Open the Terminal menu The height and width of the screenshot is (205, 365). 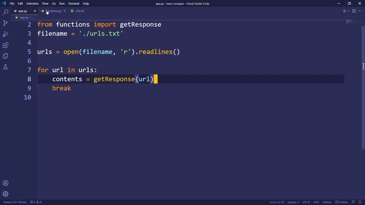pos(74,3)
